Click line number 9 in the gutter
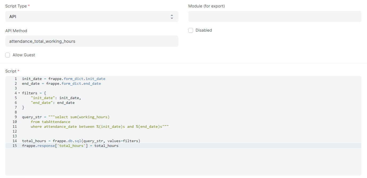Viewport: 367px width, 178px height. coord(15,117)
